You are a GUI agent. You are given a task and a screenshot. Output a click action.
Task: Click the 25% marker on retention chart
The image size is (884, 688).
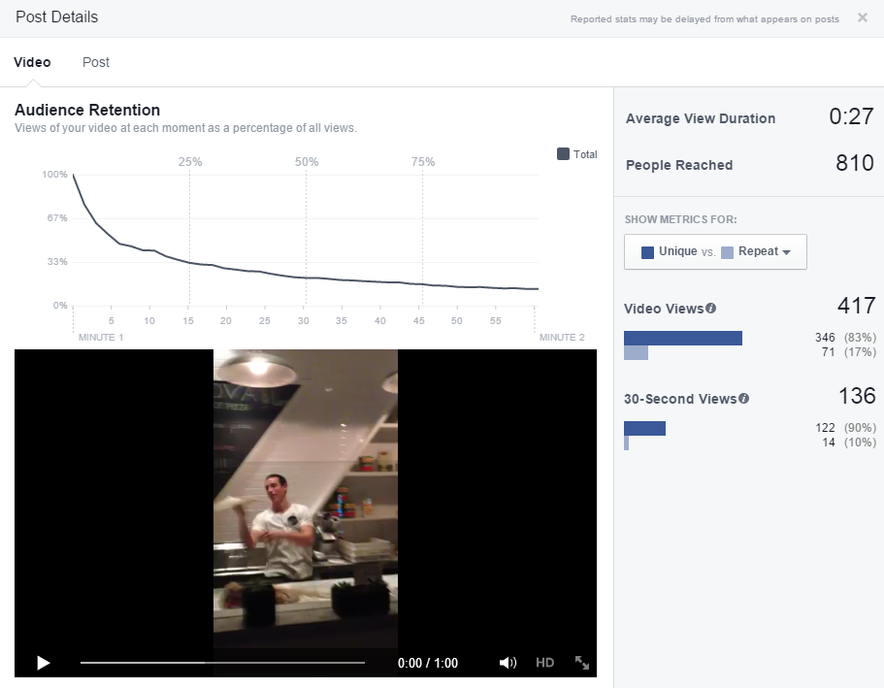[190, 162]
